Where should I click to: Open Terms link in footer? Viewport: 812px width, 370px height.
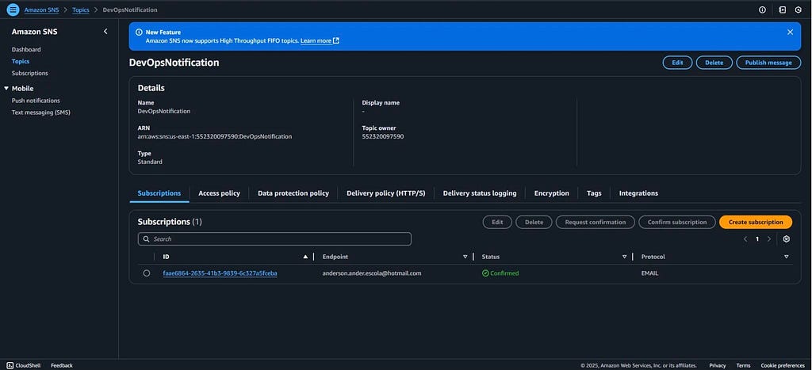click(x=743, y=365)
